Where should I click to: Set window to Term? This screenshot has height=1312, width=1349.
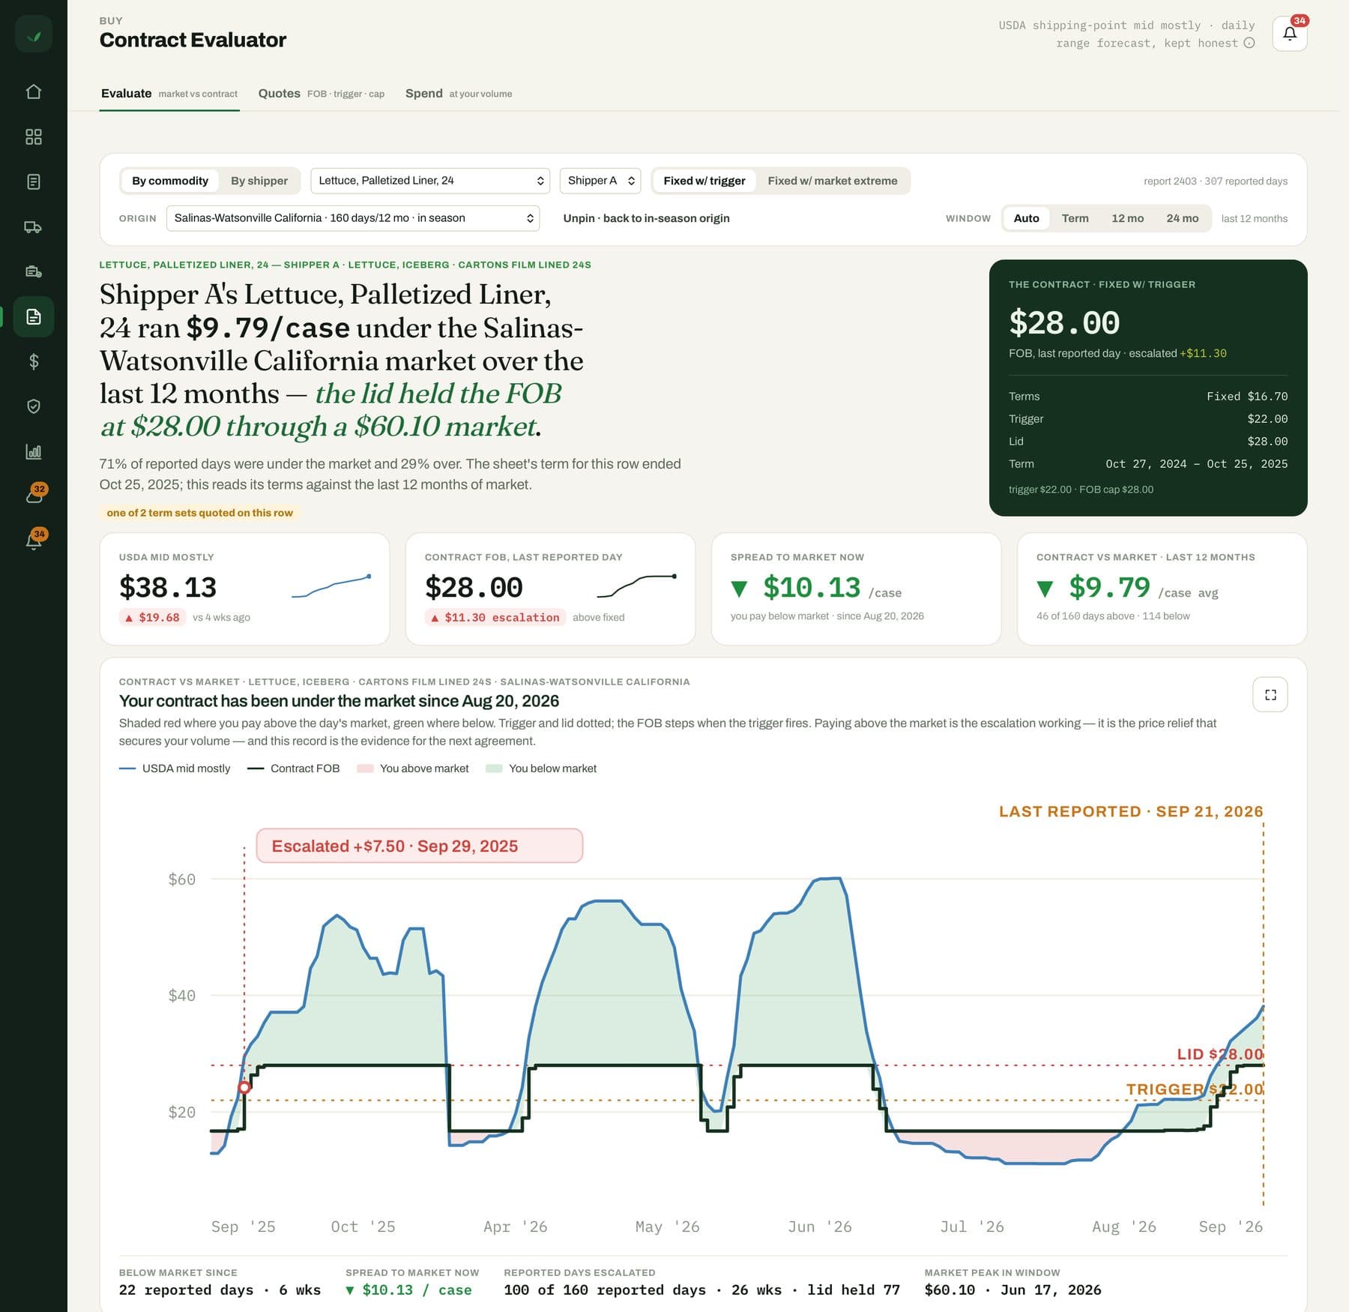[1075, 218]
